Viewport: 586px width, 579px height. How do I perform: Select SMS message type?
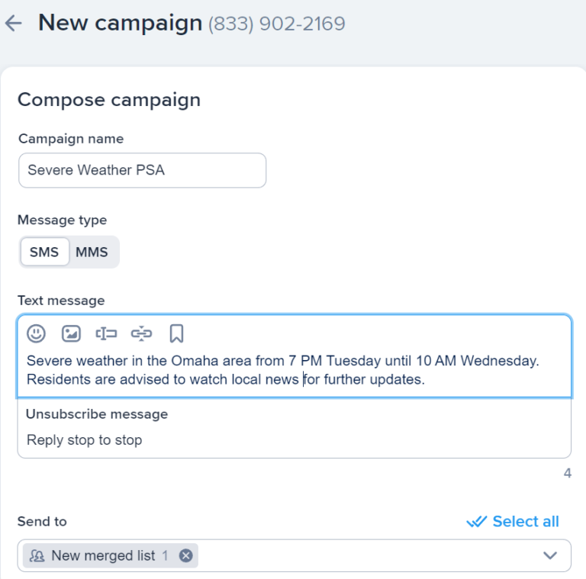pyautogui.click(x=44, y=253)
